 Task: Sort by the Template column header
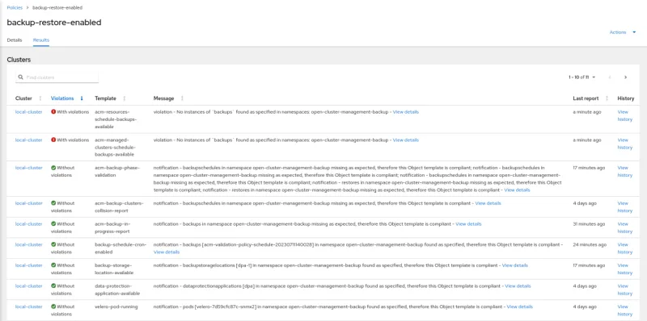105,98
